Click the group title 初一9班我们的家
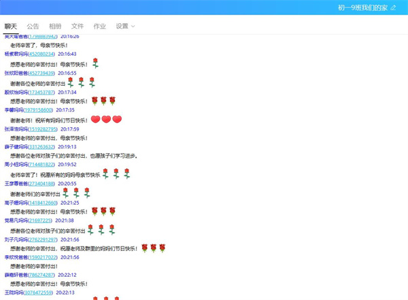 [x=362, y=7]
